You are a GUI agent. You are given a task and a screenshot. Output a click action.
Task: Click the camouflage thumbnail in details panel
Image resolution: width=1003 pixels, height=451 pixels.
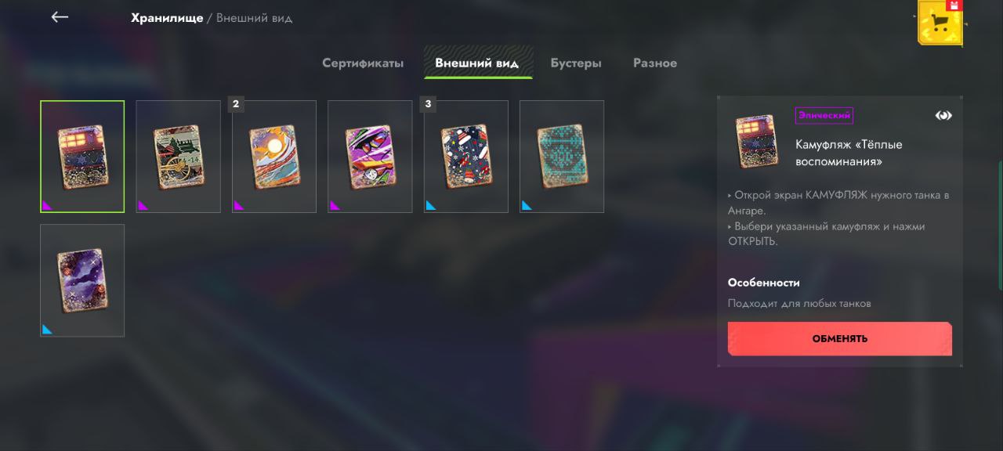click(x=757, y=141)
